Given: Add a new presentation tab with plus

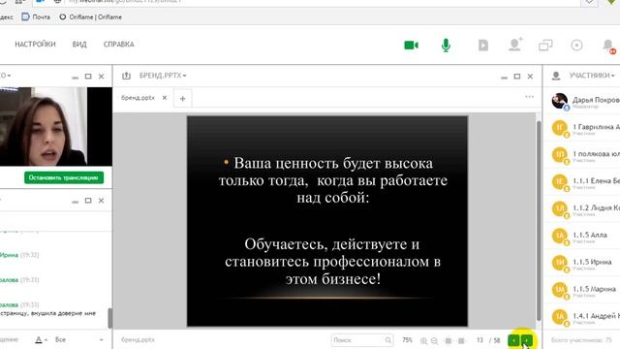Looking at the screenshot, I should coord(182,99).
